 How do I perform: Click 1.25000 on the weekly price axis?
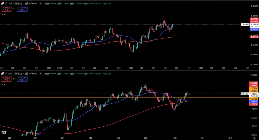[x=254, y=45]
